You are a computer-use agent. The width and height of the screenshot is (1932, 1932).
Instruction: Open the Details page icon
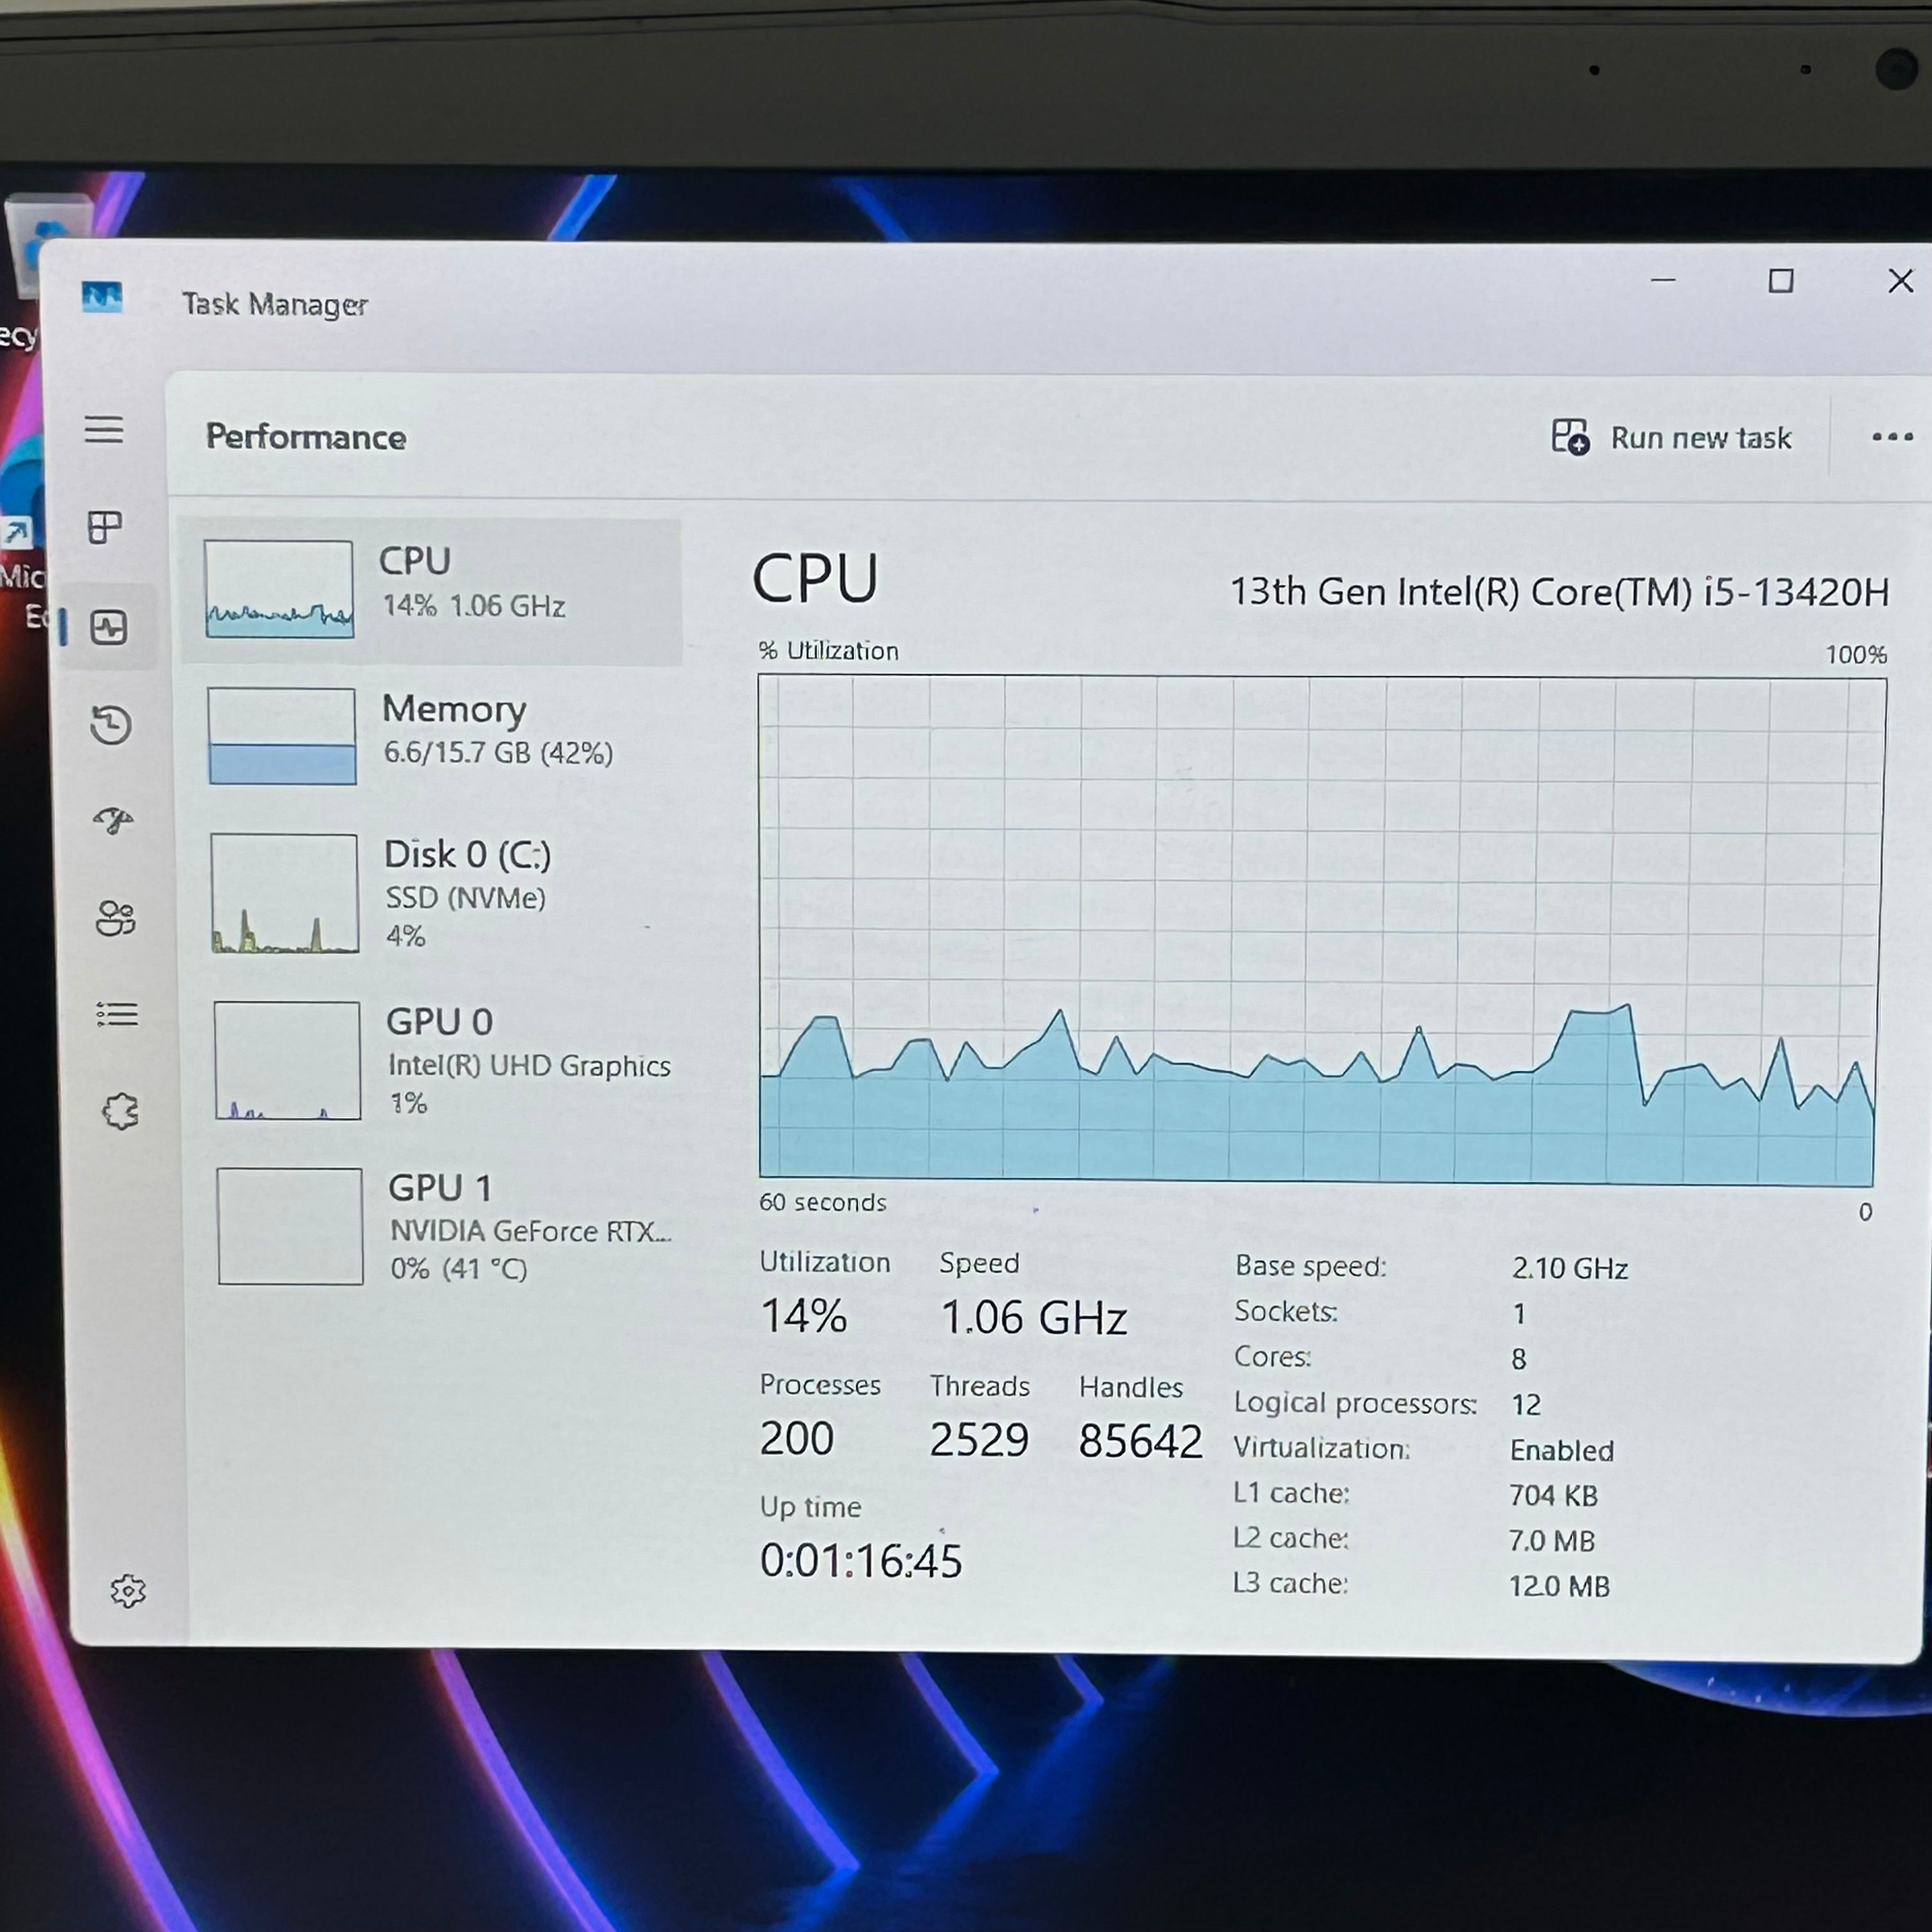[x=117, y=1015]
